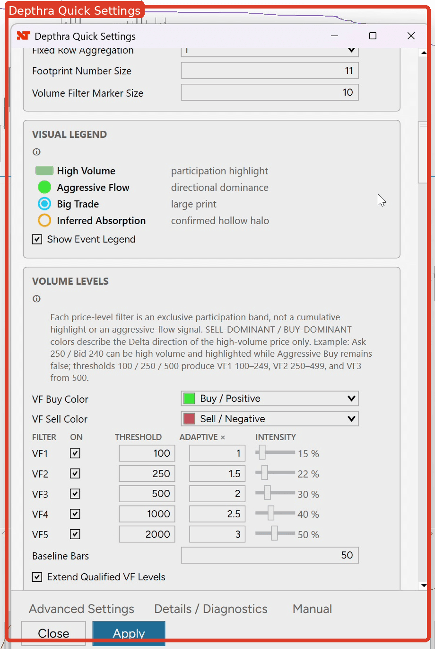Click the Volume Filter Marker Size field
The width and height of the screenshot is (435, 649).
270,92
